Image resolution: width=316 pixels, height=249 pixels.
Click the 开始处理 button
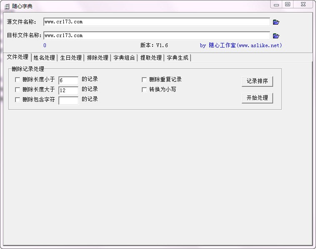[x=257, y=98]
